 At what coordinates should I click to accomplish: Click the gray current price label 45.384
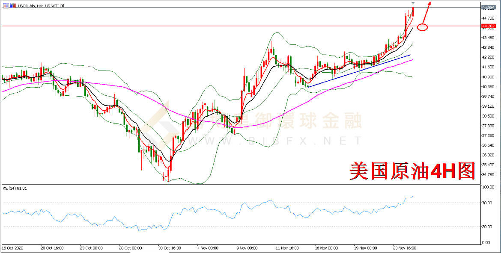point(488,8)
